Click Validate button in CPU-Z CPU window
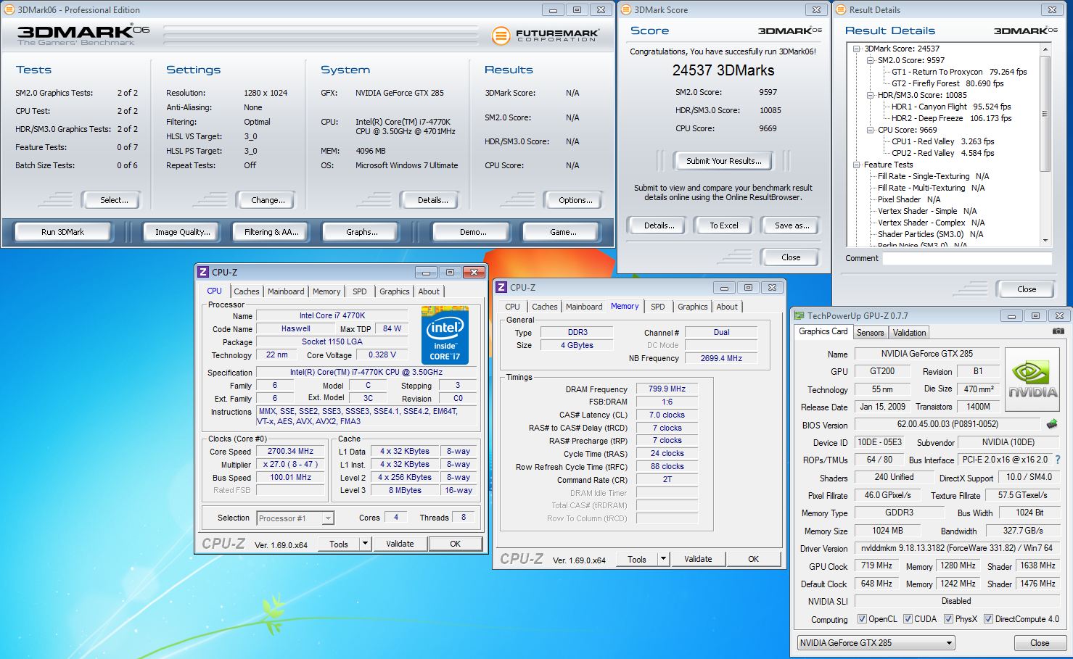This screenshot has width=1073, height=659. coord(400,544)
